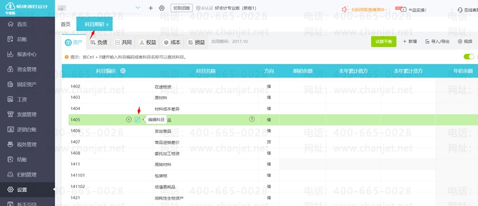Click subject name 原材料
The image size is (478, 206).
161,98
